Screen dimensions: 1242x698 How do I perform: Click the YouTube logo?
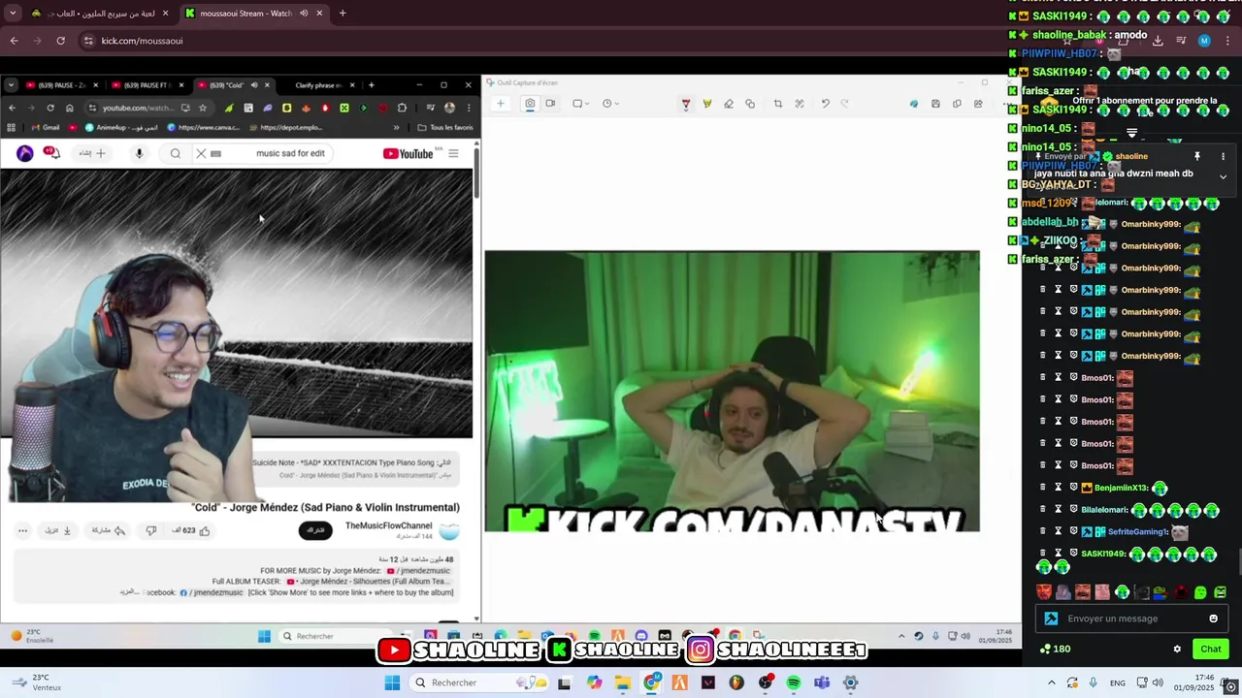pyautogui.click(x=408, y=153)
